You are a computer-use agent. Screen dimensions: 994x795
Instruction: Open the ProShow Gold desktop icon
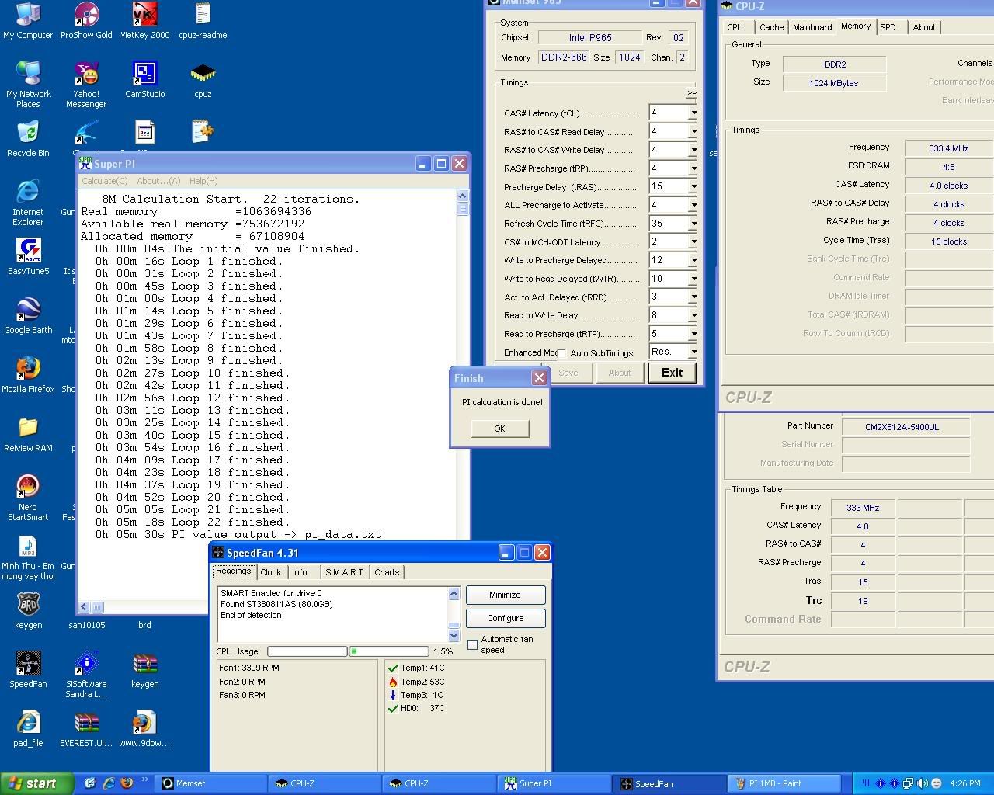(x=86, y=21)
